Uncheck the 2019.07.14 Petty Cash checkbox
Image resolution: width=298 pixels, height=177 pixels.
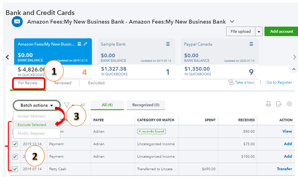(15, 169)
